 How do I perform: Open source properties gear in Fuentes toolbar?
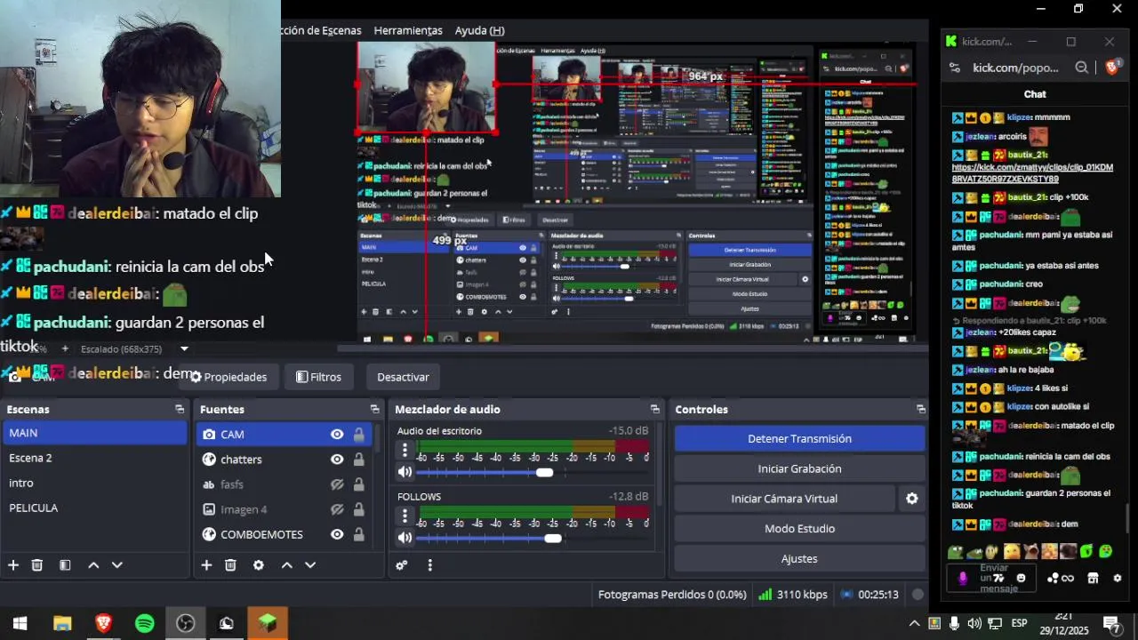tap(259, 565)
